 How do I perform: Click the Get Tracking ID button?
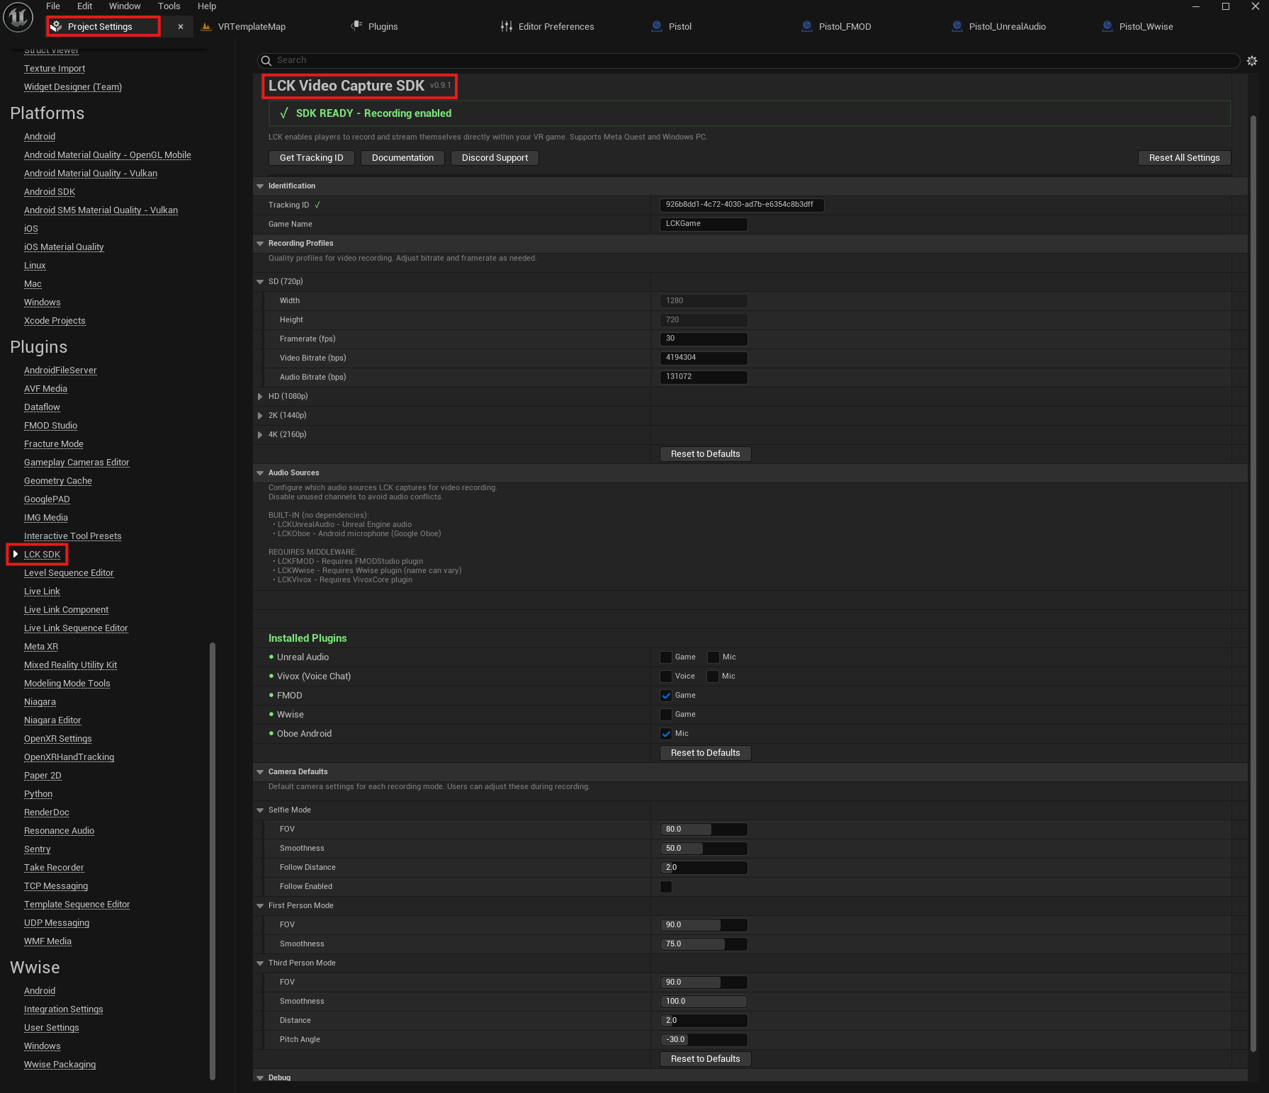(312, 158)
